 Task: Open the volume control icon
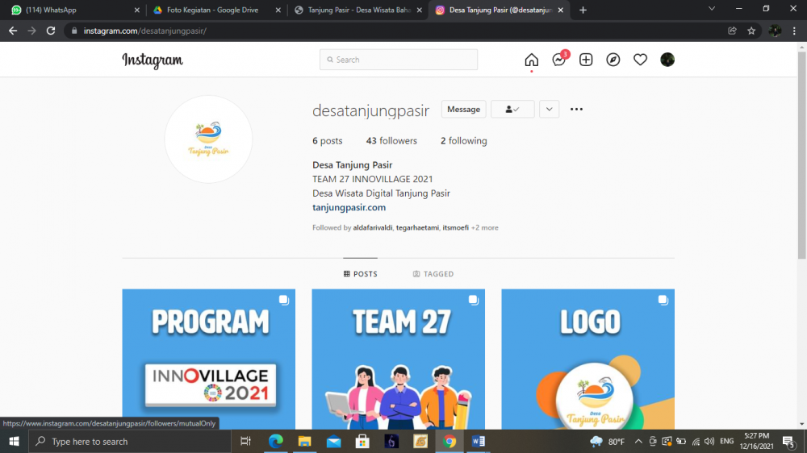[x=709, y=441]
